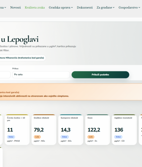Expand the Gospodarstvo menu

point(129,7)
